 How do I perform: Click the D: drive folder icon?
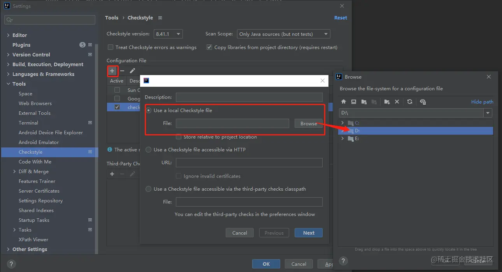pyautogui.click(x=351, y=131)
